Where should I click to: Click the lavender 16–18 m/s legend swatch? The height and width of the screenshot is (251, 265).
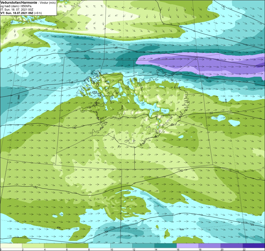(188, 245)
